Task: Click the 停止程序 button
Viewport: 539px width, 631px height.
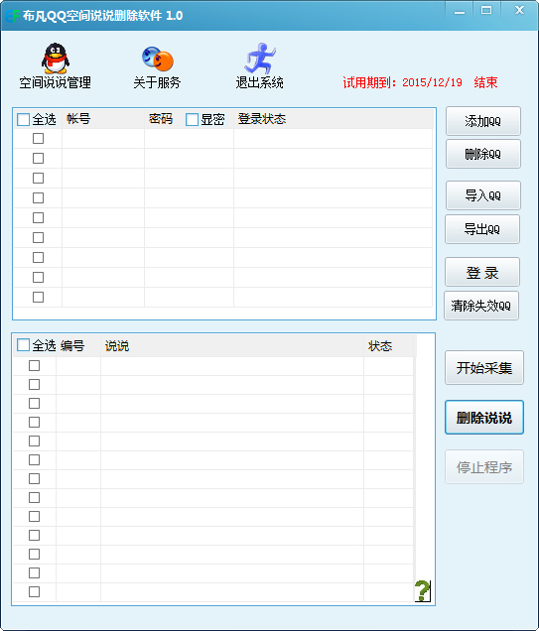Action: pos(484,467)
